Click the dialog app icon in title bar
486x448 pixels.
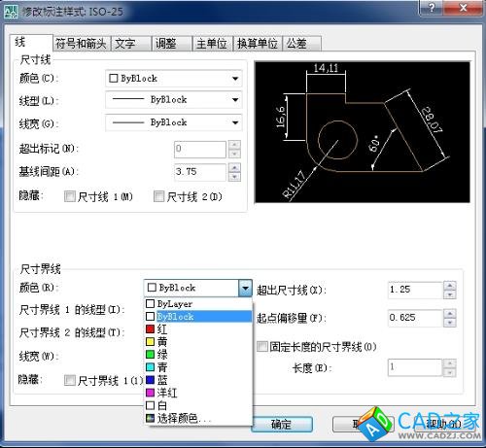11,12
